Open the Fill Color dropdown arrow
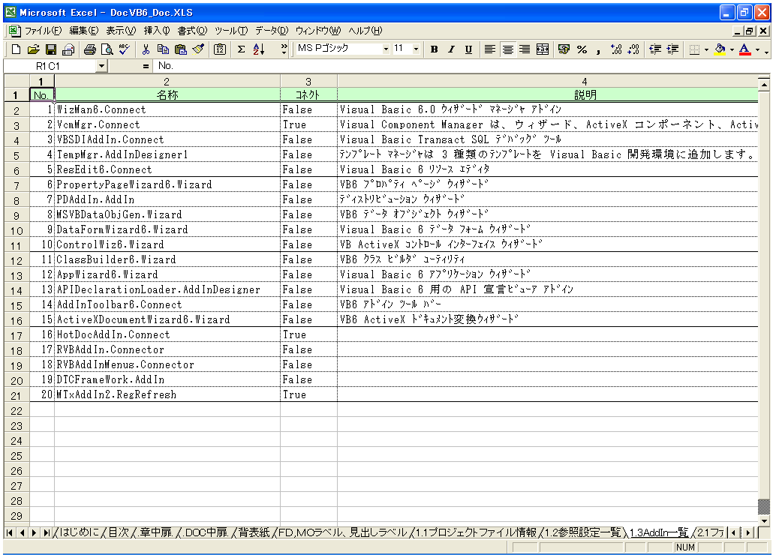 pyautogui.click(x=732, y=49)
